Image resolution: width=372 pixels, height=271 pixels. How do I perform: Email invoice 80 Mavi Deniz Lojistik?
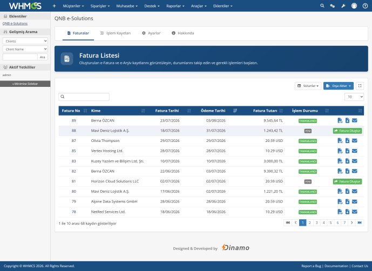[x=354, y=191]
